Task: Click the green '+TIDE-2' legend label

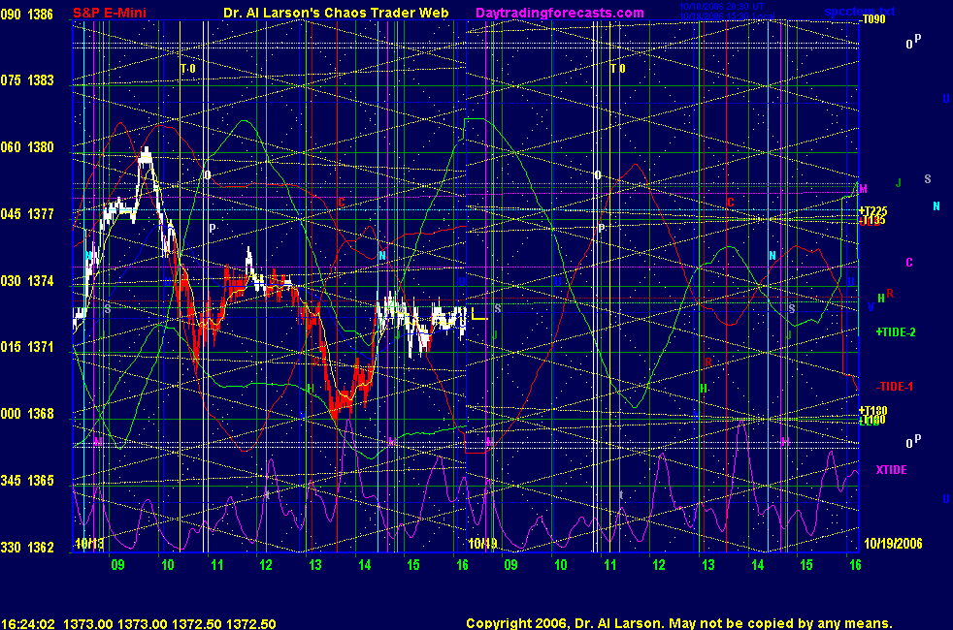Action: (x=896, y=332)
